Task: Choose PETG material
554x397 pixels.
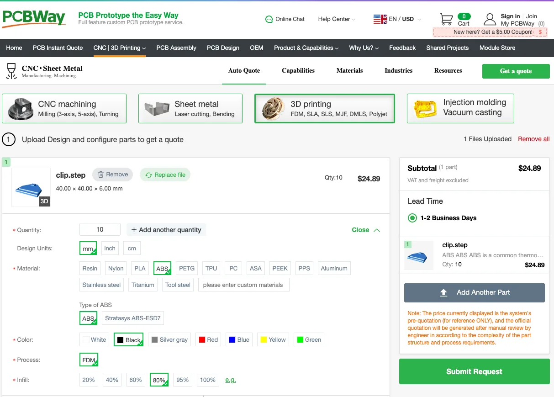Action: coord(187,268)
